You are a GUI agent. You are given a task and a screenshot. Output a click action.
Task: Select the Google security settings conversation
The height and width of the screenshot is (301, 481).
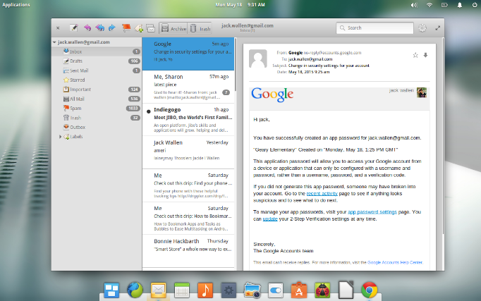coord(188,54)
